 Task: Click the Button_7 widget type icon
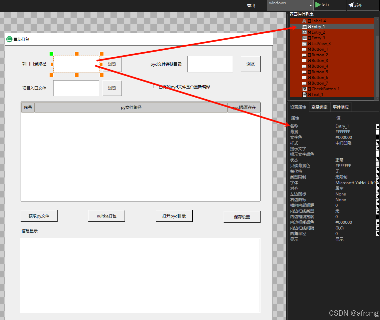[304, 83]
